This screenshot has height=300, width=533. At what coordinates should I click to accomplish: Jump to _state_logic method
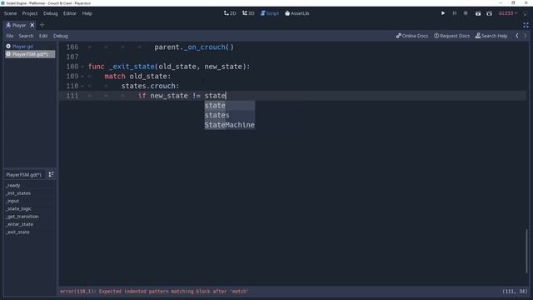(18, 208)
